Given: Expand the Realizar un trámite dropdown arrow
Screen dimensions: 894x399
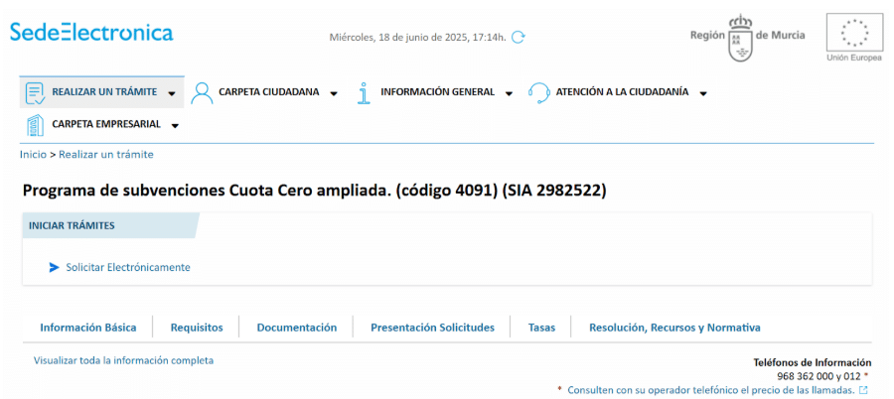Looking at the screenshot, I should click(172, 93).
